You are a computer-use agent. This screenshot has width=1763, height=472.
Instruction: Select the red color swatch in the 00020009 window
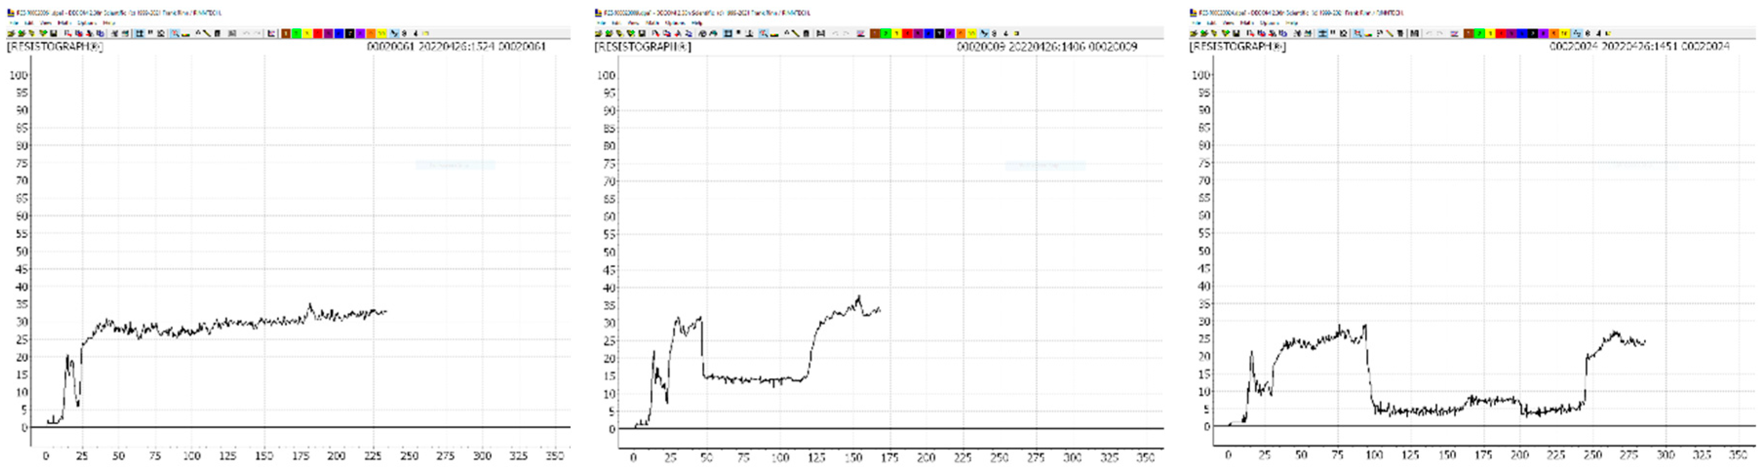[x=907, y=33]
